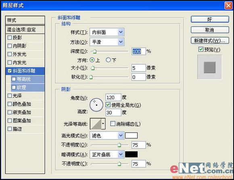Select the 描边 (Stroke) style entry
The width and height of the screenshot is (234, 180).
(25, 129)
